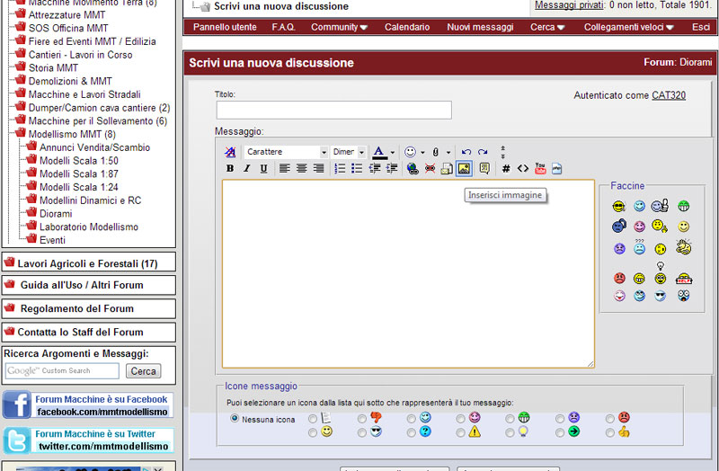Viewport: 719px width, 471px height.
Task: Open the Carattere font dropdown
Action: coord(286,152)
